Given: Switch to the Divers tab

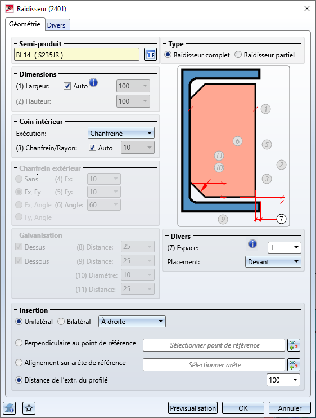Looking at the screenshot, I should (56, 25).
